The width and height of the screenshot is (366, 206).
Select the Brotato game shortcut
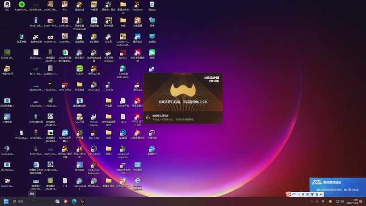pyautogui.click(x=108, y=56)
